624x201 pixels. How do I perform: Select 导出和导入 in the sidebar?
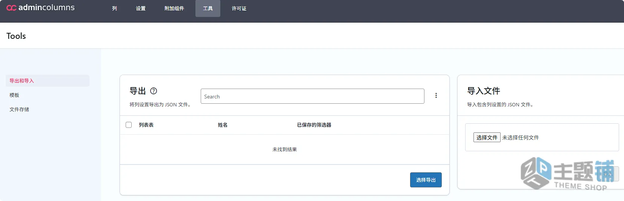click(x=48, y=81)
